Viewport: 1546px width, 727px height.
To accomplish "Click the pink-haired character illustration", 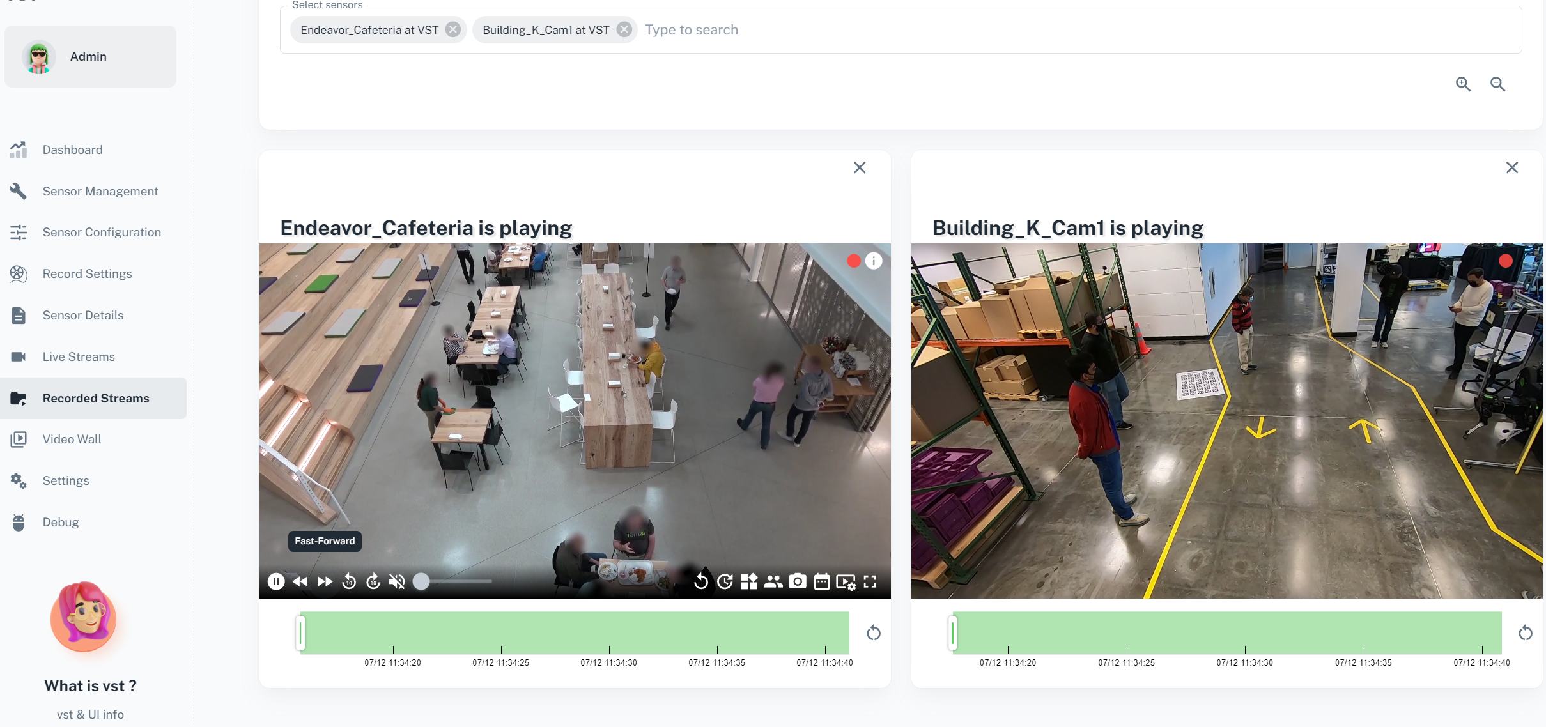I will coord(84,616).
